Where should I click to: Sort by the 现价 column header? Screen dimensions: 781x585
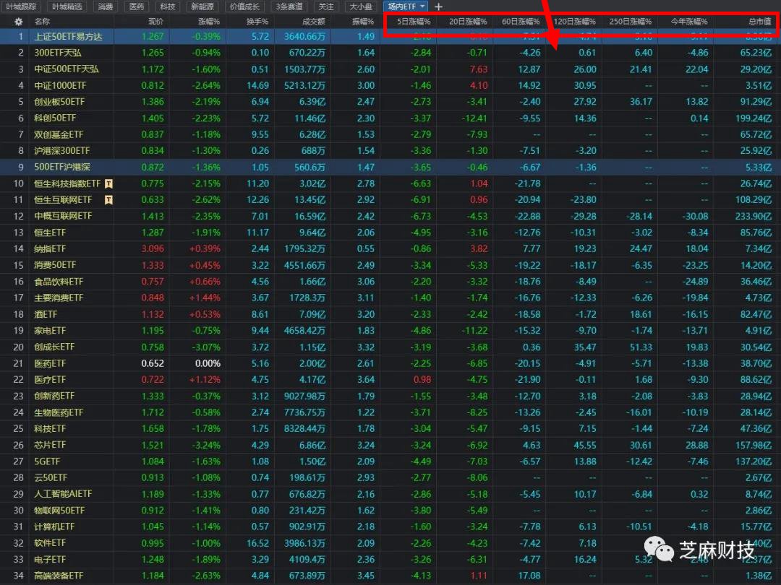156,22
